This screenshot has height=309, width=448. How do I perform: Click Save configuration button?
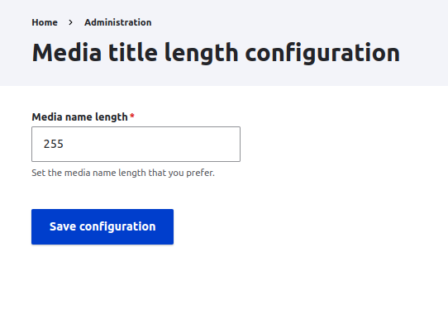[102, 226]
